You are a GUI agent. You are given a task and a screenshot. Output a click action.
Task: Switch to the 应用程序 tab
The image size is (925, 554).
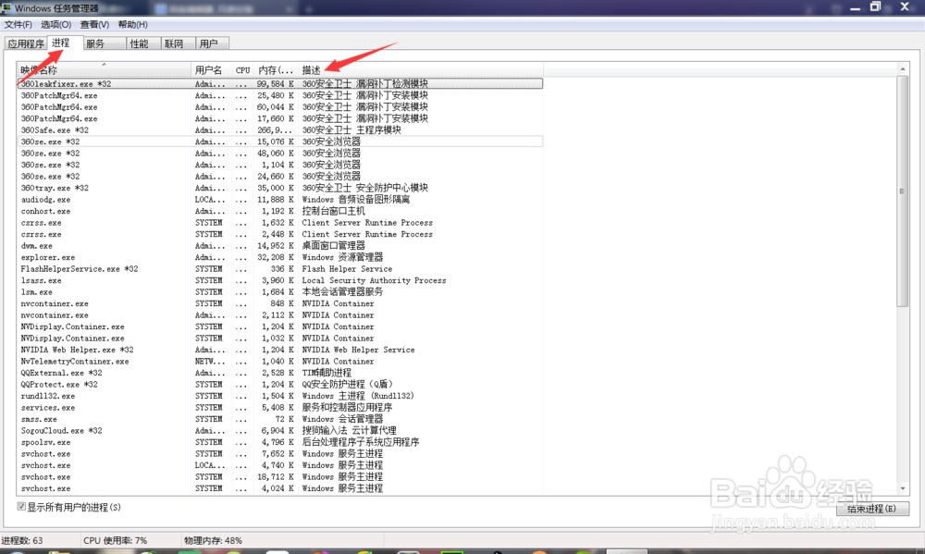tap(26, 43)
